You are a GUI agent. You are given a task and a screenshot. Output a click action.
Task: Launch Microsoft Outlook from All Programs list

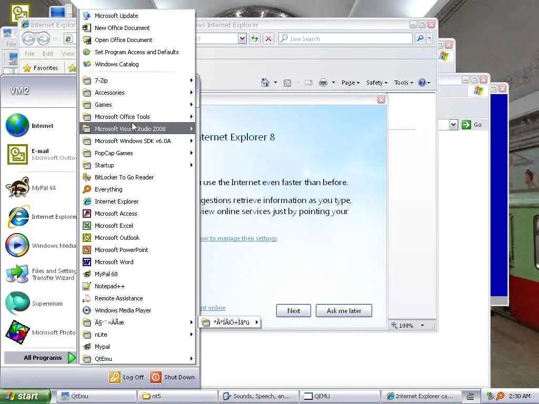pos(137,238)
